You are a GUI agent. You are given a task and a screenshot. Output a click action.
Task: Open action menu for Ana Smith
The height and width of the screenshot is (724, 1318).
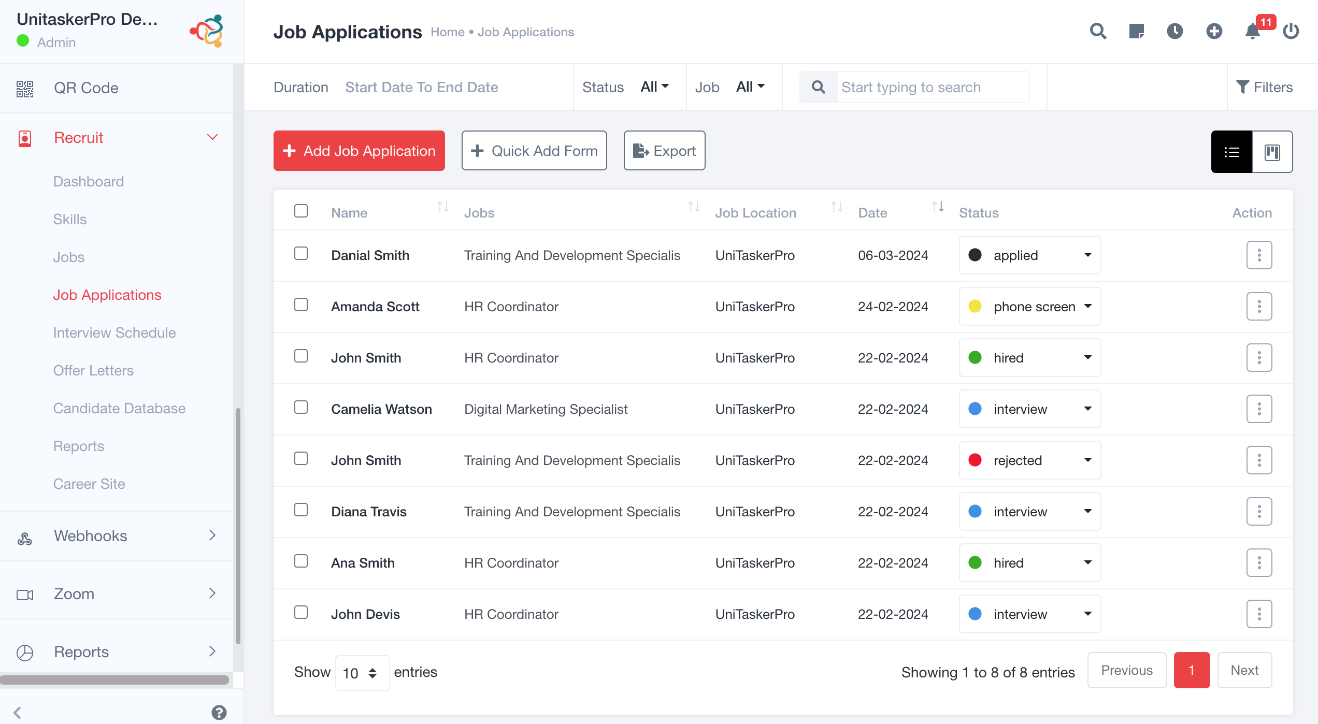[x=1259, y=562]
